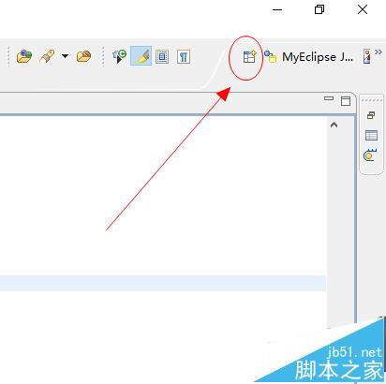The image size is (386, 384).
Task: Show the hidden perspectives chevron
Action: pyautogui.click(x=379, y=52)
